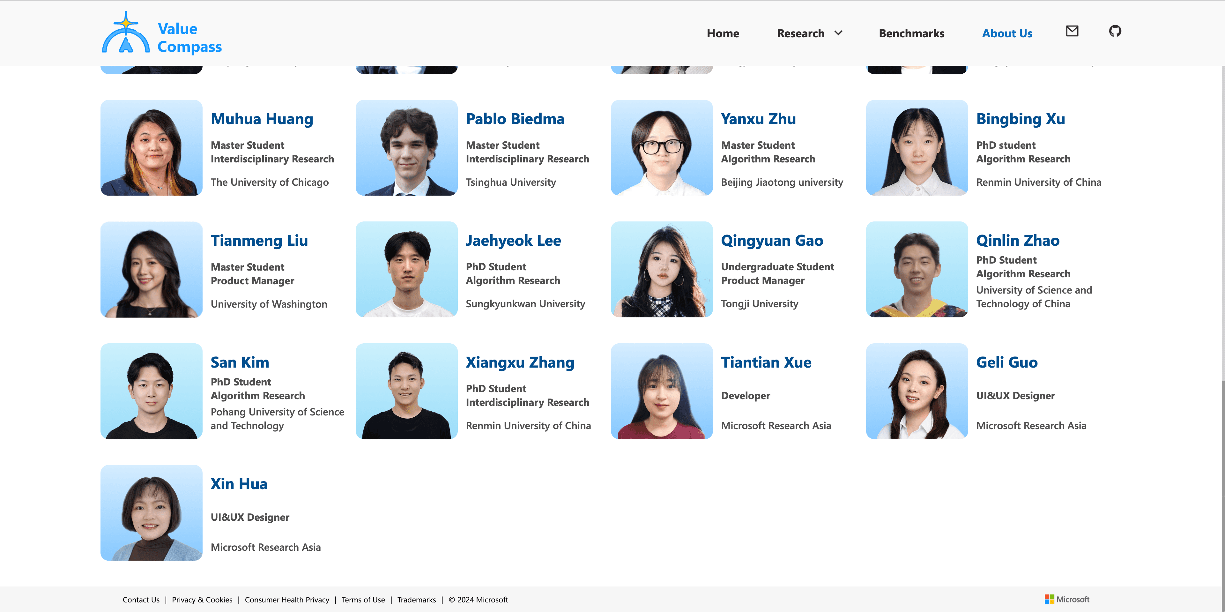Open the Consumer Health Privacy link
The height and width of the screenshot is (612, 1225).
tap(287, 600)
